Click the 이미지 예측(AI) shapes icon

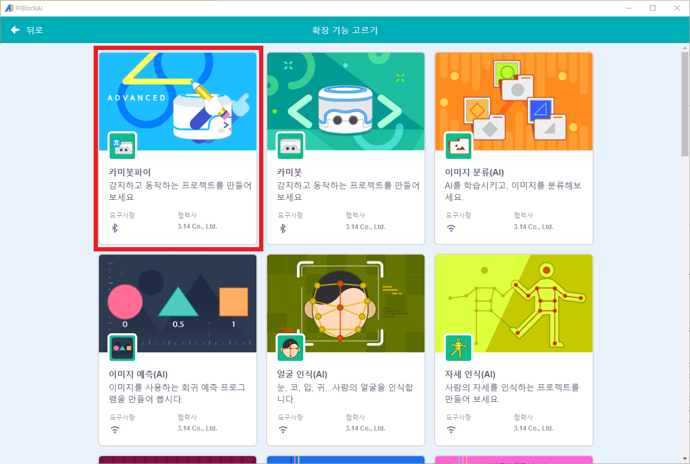click(122, 348)
